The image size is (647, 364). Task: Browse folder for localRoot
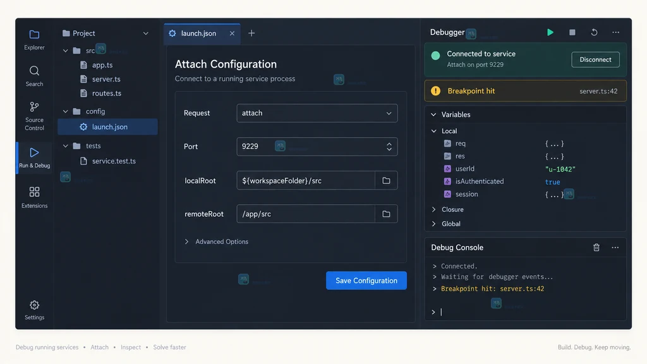pos(386,180)
